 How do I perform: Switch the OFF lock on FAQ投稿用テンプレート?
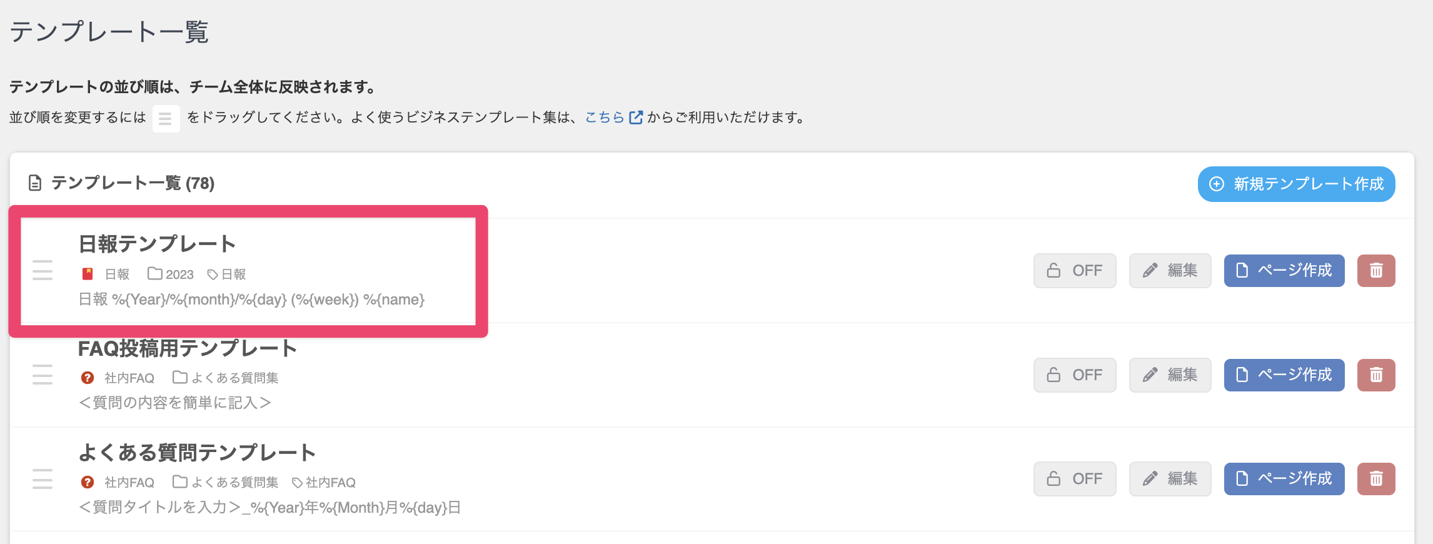tap(1075, 375)
